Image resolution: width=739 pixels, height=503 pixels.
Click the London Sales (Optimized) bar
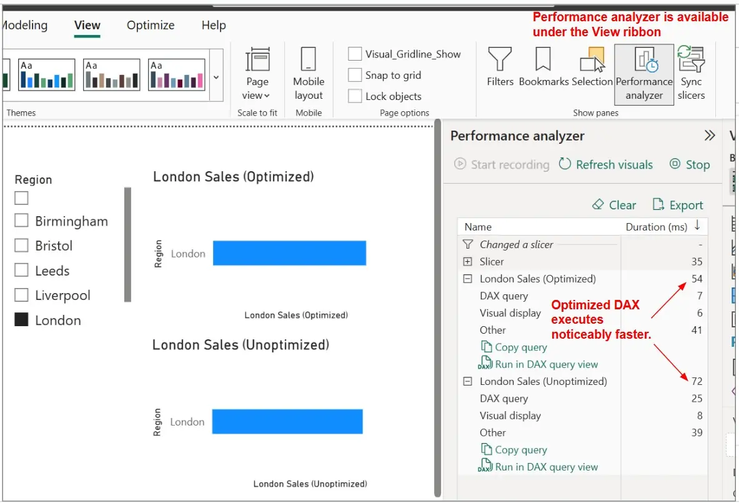coord(289,253)
